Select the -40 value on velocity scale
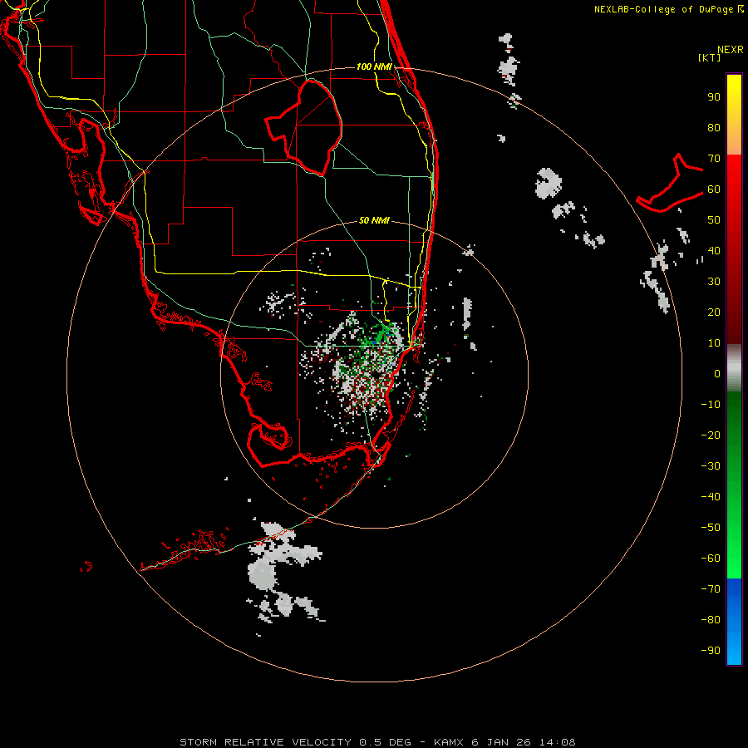 click(711, 497)
